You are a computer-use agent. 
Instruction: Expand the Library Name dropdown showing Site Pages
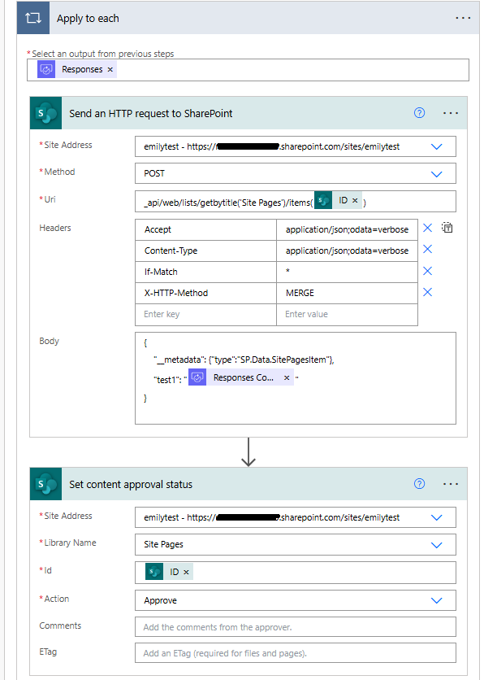pyautogui.click(x=437, y=543)
